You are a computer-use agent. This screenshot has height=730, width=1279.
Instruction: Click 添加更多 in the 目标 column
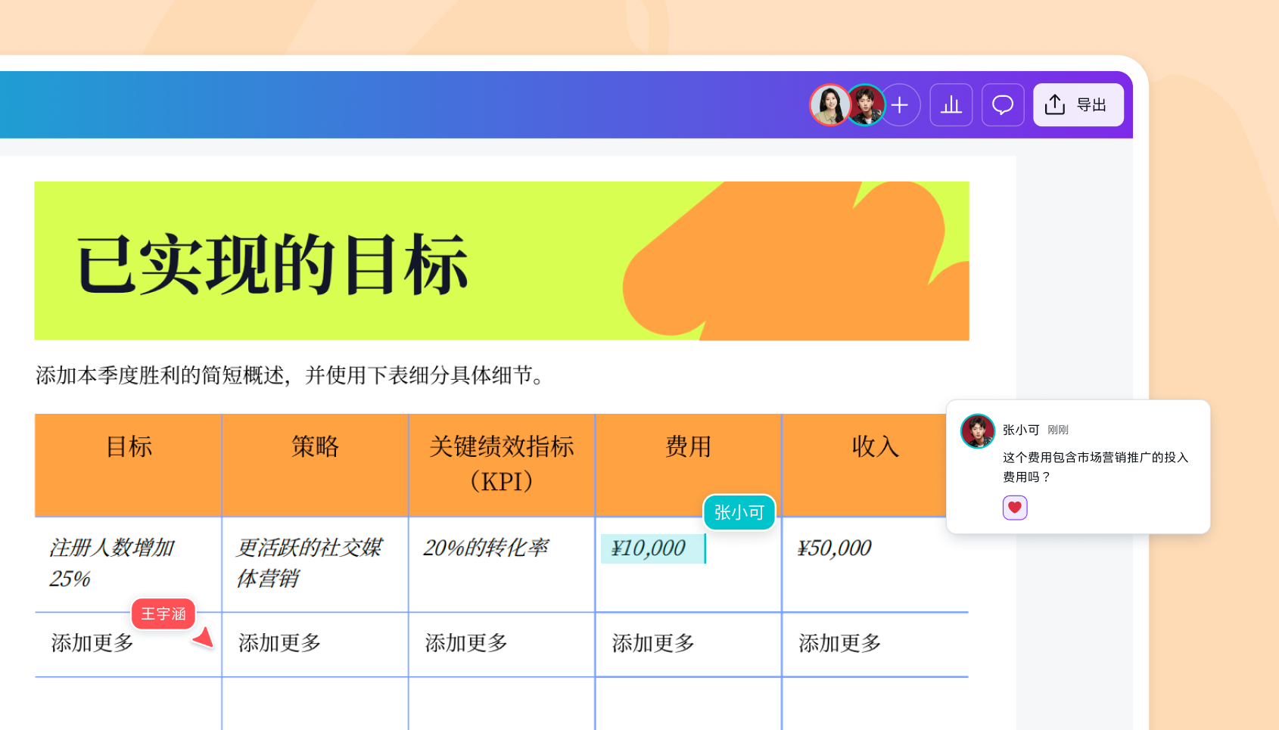(92, 643)
